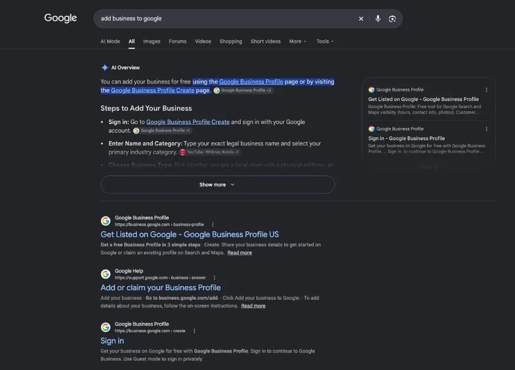Screen dimensions: 515x370
Task: Click the Steps to Add Your Business heading
Action: pyautogui.click(x=146, y=109)
